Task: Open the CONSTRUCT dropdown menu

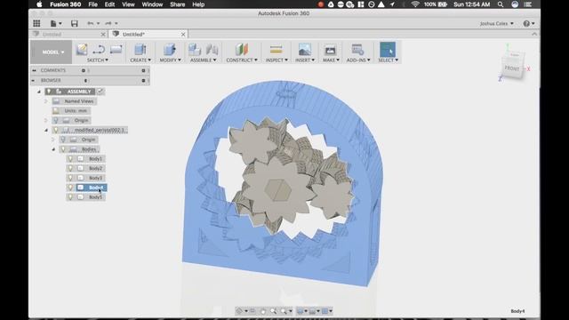Action: click(242, 60)
